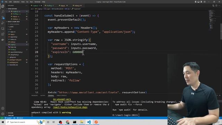Expand the public folder
This screenshot has width=222, height=125.
click(11, 27)
